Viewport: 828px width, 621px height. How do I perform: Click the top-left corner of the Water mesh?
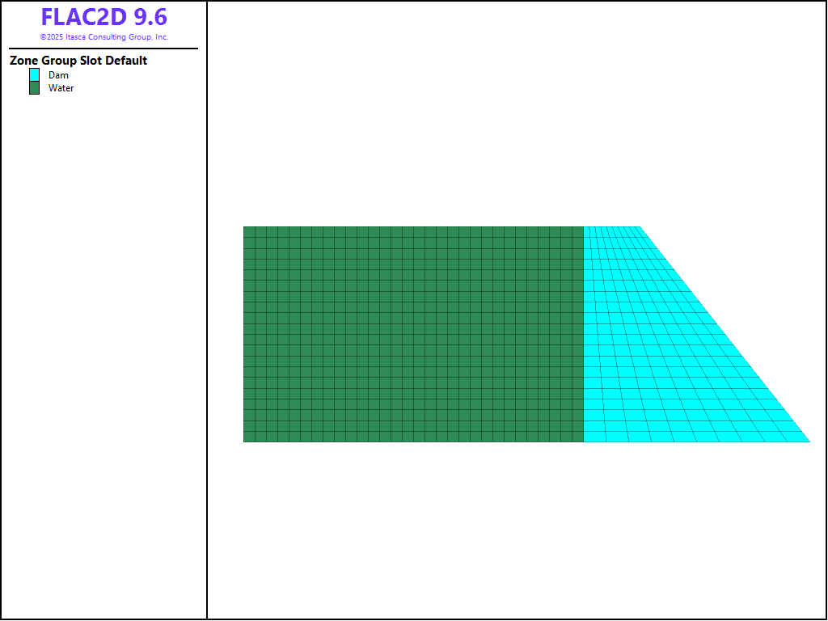(x=244, y=227)
